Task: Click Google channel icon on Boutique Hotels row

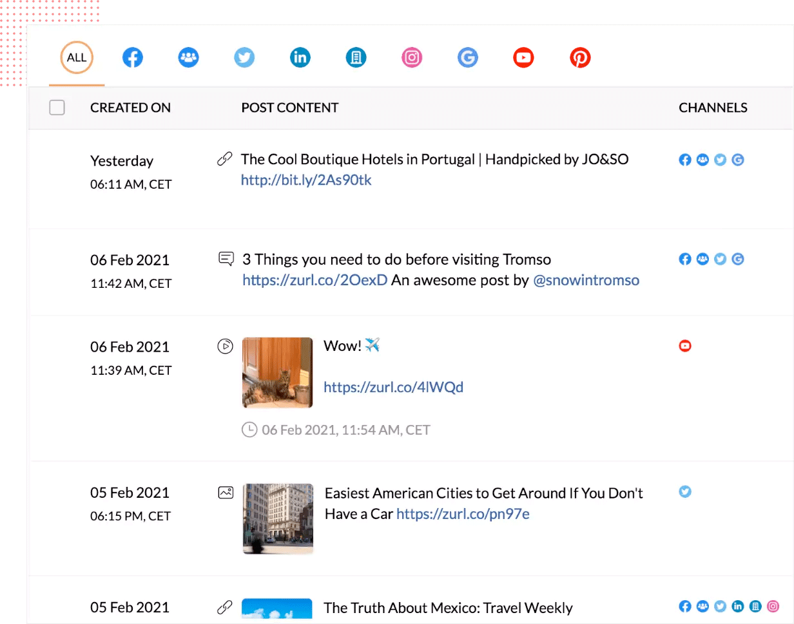Action: [x=738, y=160]
